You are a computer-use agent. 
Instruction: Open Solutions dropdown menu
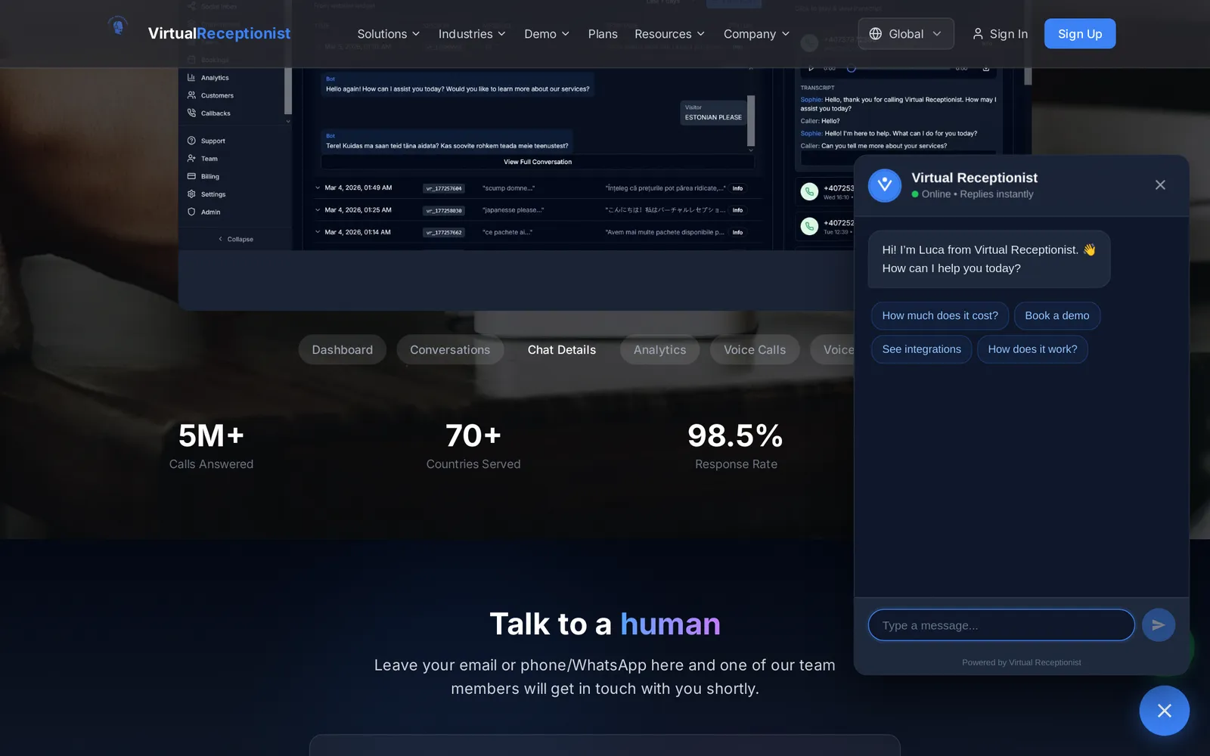[388, 34]
